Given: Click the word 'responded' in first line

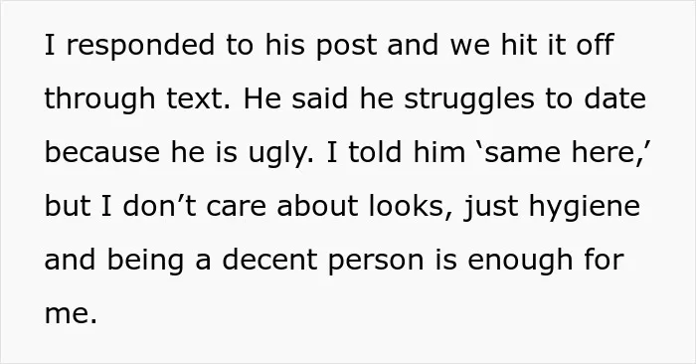Looking at the screenshot, I should click(140, 46).
